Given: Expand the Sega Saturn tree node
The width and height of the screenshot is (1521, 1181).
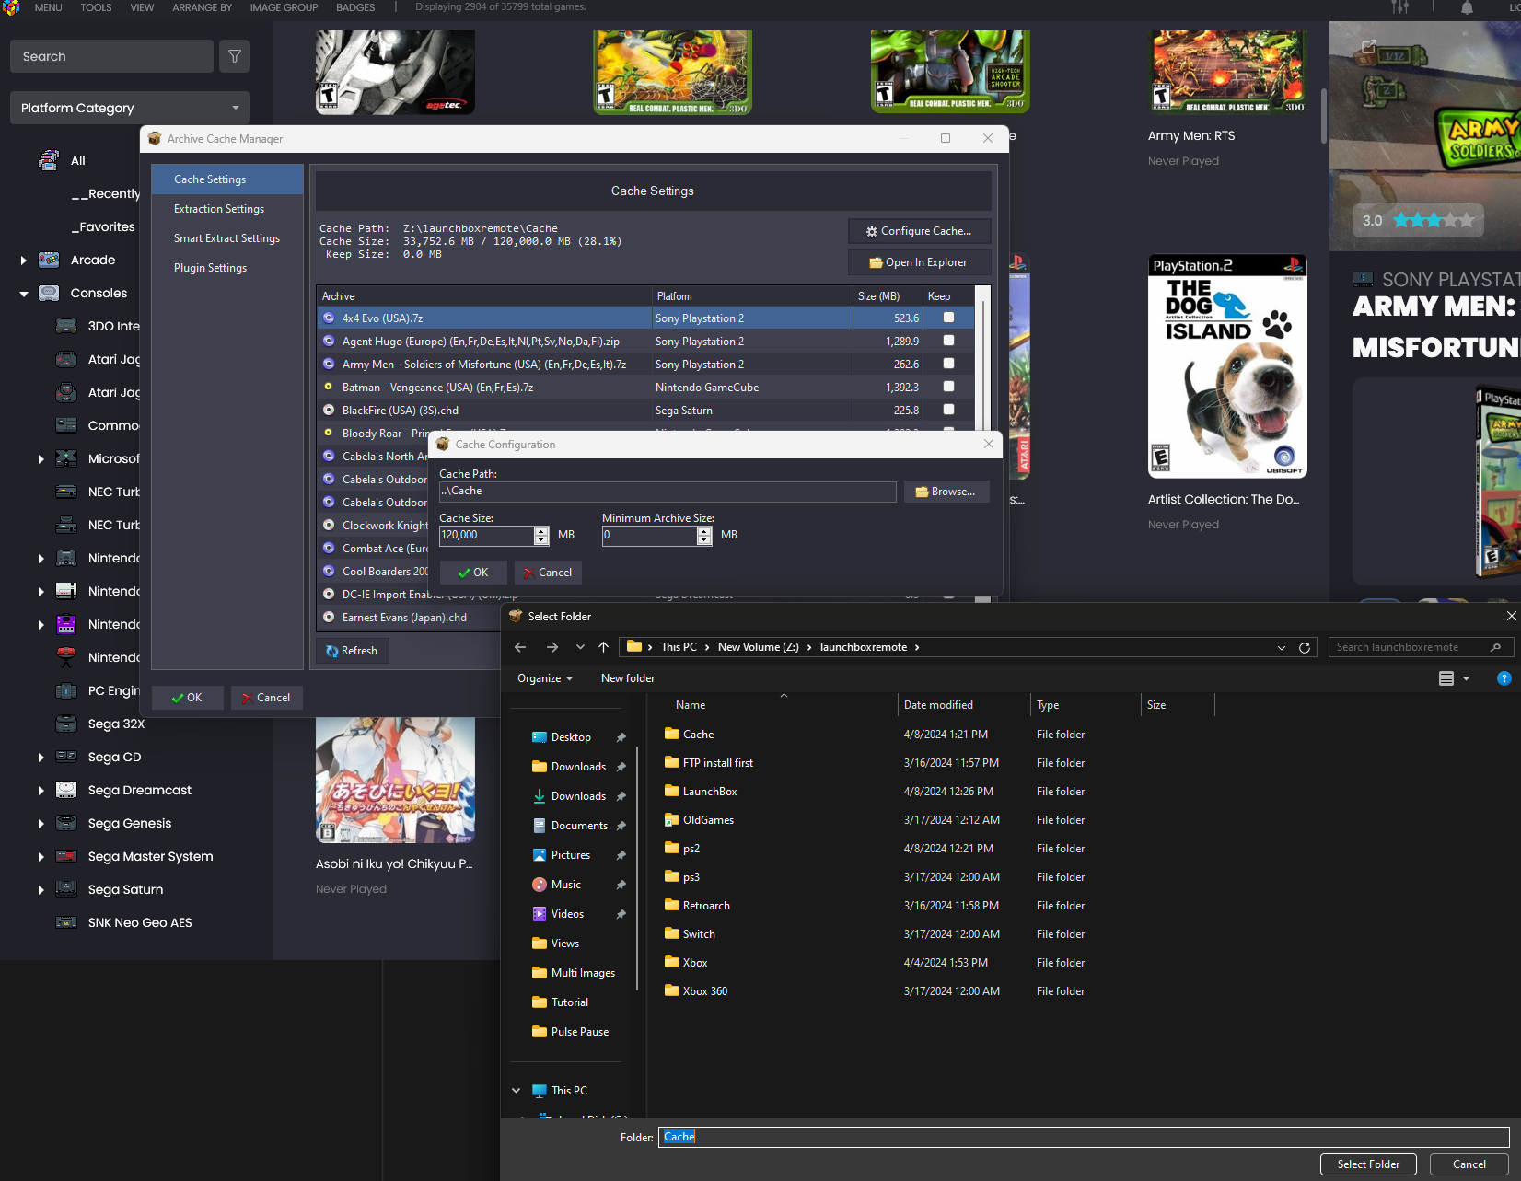Looking at the screenshot, I should pos(41,890).
